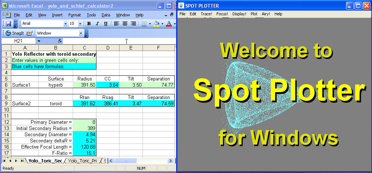Toggle Bold formatting in Excel
Viewport: 372px width, 173px height.
coord(89,24)
